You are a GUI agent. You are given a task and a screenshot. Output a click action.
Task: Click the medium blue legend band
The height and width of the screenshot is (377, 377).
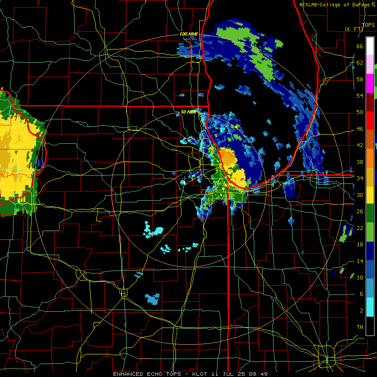click(x=370, y=269)
